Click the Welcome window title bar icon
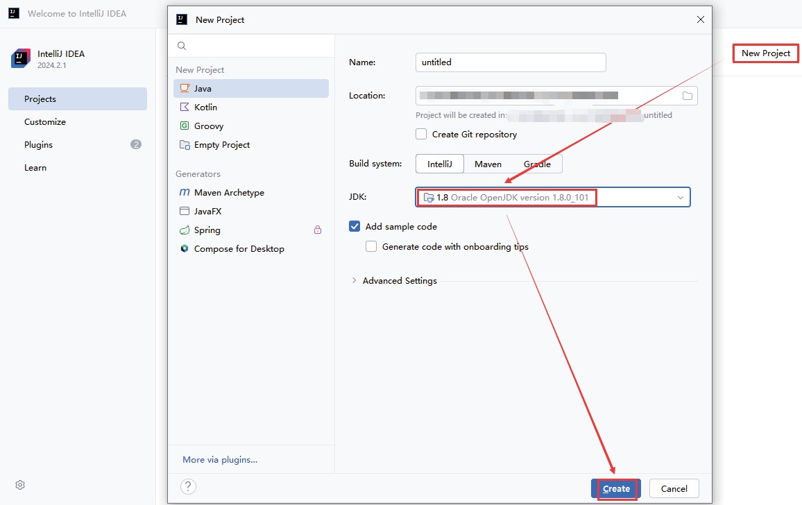Screen dimensions: 802x505 tap(15, 13)
